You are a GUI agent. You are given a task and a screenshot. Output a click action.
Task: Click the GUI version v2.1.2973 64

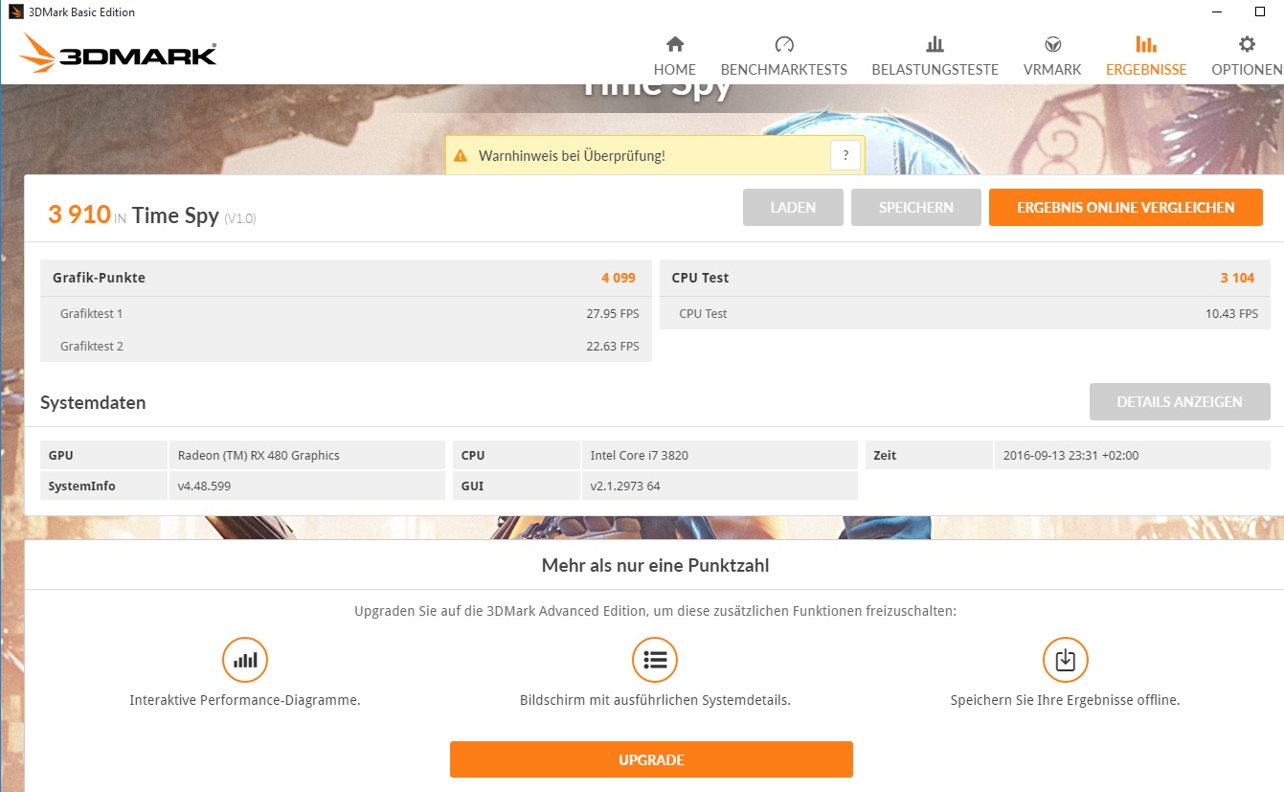point(625,486)
